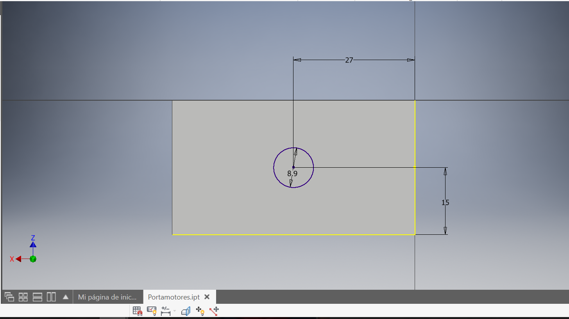Click the tile windows grid icon
Viewport: 569px width, 319px height.
point(23,297)
